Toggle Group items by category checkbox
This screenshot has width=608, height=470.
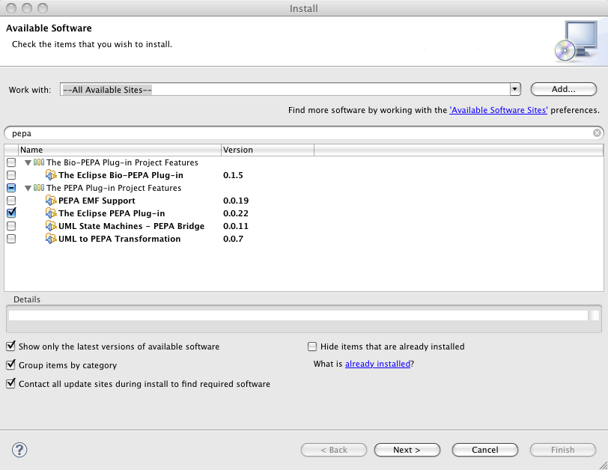click(10, 365)
